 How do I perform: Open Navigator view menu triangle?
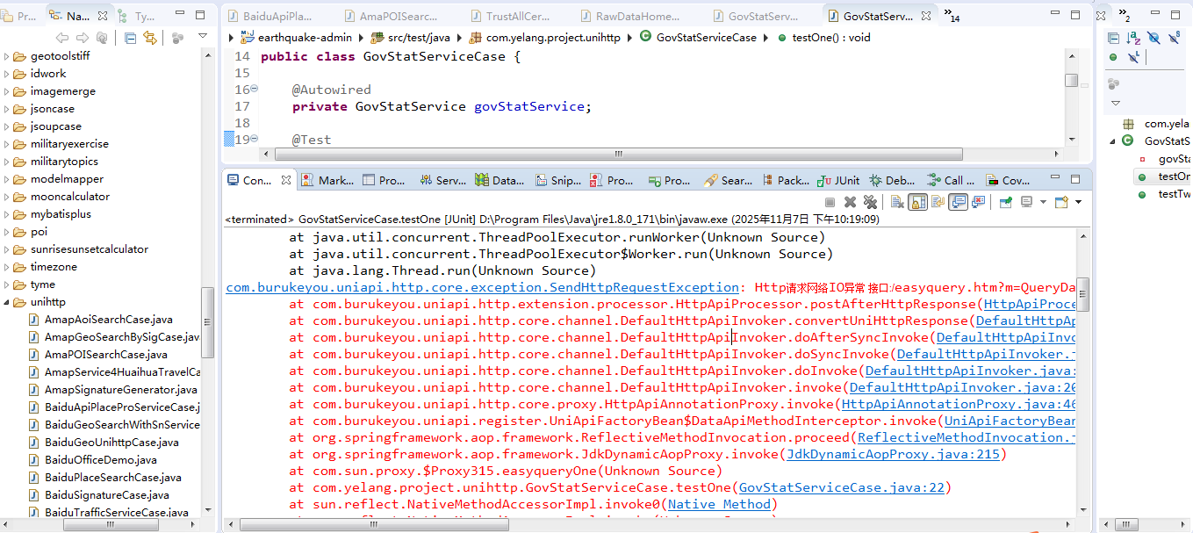pos(203,37)
